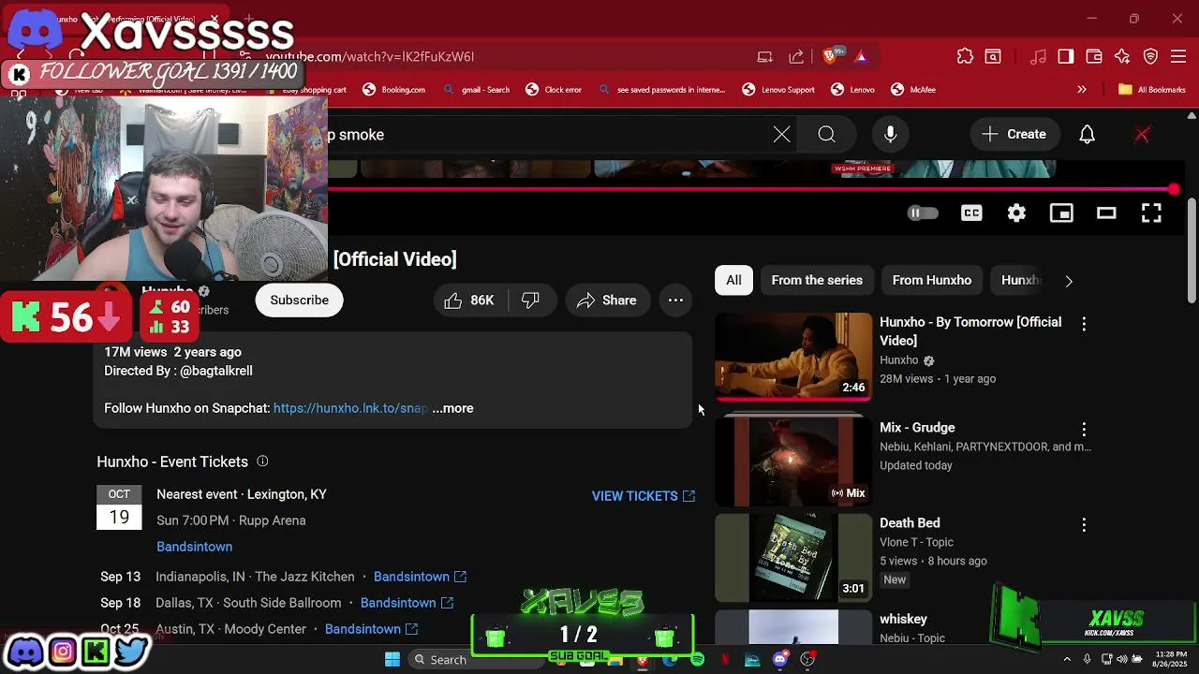Open YouTube notifications bell
The image size is (1199, 674).
coord(1087,134)
